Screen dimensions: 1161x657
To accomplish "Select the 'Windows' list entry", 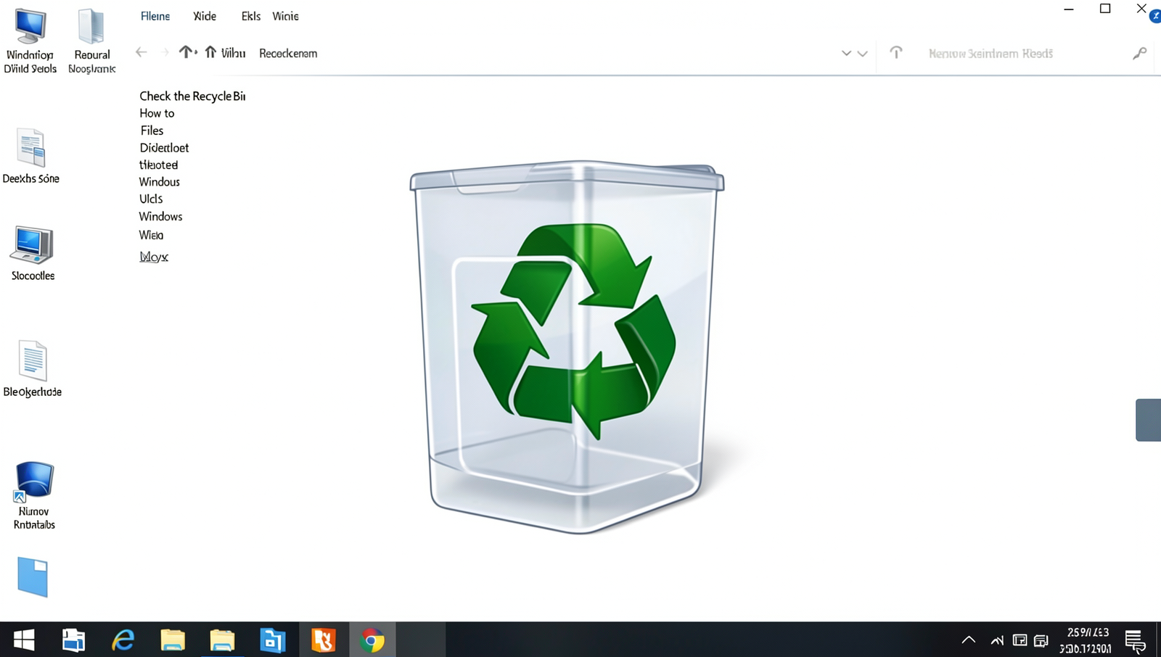I will pyautogui.click(x=160, y=216).
